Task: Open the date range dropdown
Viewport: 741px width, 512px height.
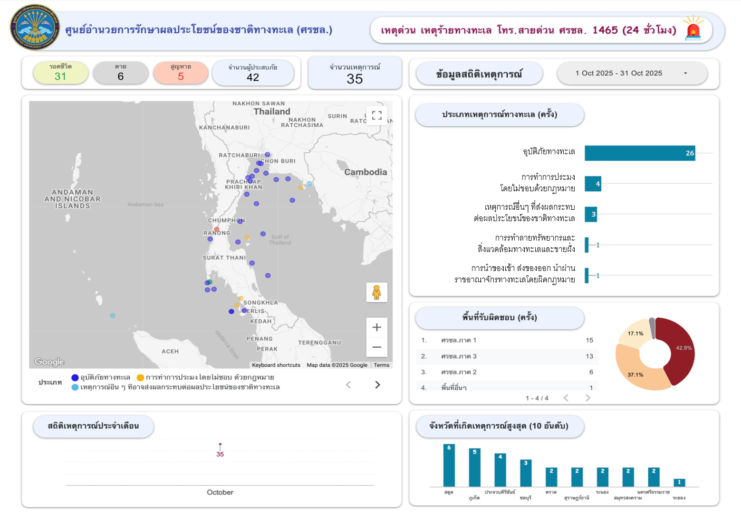Action: tap(632, 74)
